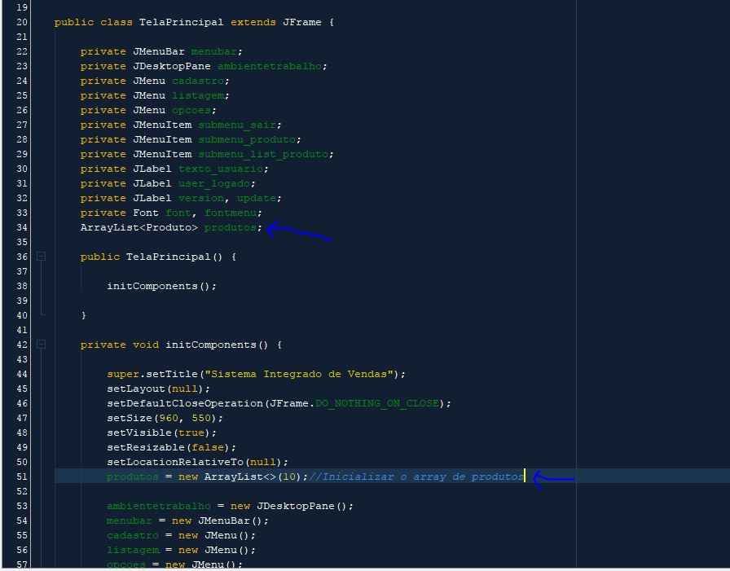Screen dimensions: 730x571
Task: Click the field cadastro on line 24
Action: click(x=198, y=81)
